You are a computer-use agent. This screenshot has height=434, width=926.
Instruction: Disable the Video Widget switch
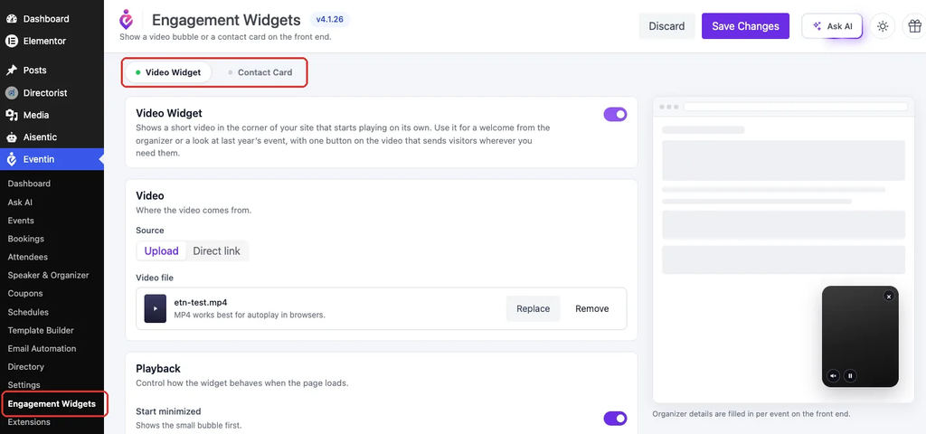pos(615,115)
